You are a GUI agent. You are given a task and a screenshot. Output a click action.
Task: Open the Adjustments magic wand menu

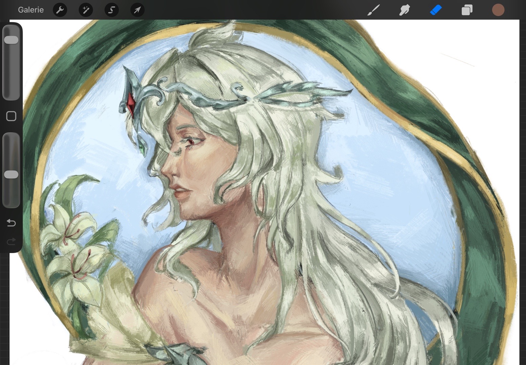[x=86, y=10]
